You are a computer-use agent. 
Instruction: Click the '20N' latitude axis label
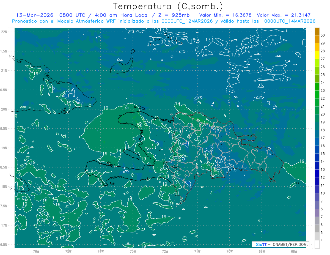coord(4,109)
